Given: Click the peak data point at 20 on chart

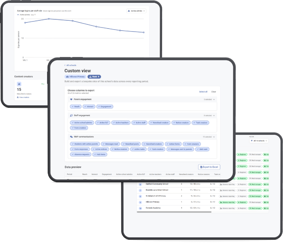Looking at the screenshot, I should click(x=49, y=19).
